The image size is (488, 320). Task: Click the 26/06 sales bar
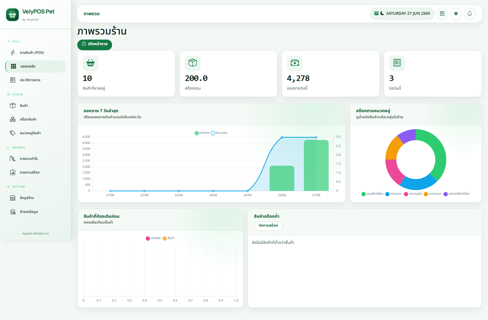(282, 178)
